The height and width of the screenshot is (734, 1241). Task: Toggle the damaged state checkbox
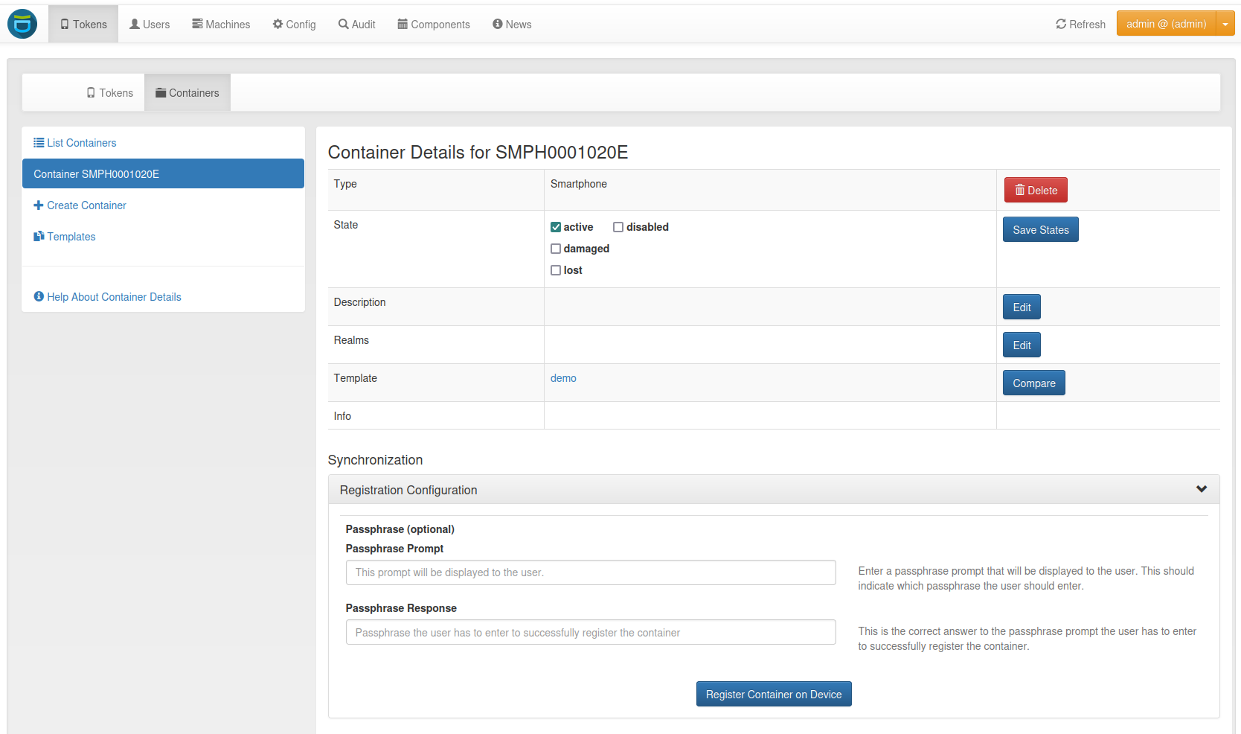[556, 249]
